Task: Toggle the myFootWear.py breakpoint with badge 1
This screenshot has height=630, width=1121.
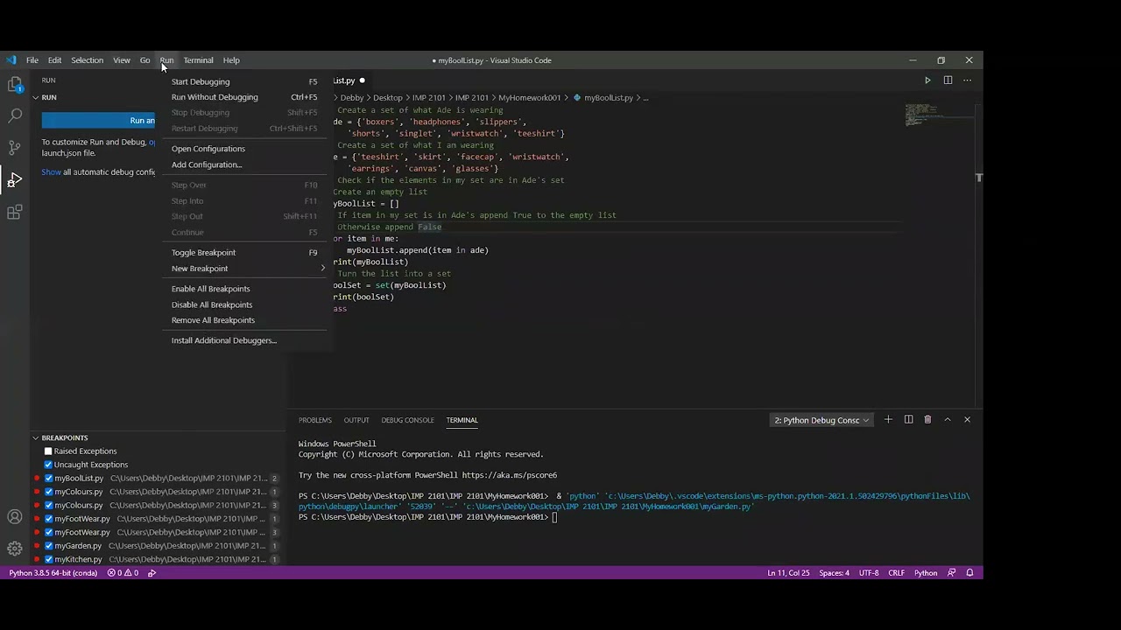Action: tap(48, 519)
